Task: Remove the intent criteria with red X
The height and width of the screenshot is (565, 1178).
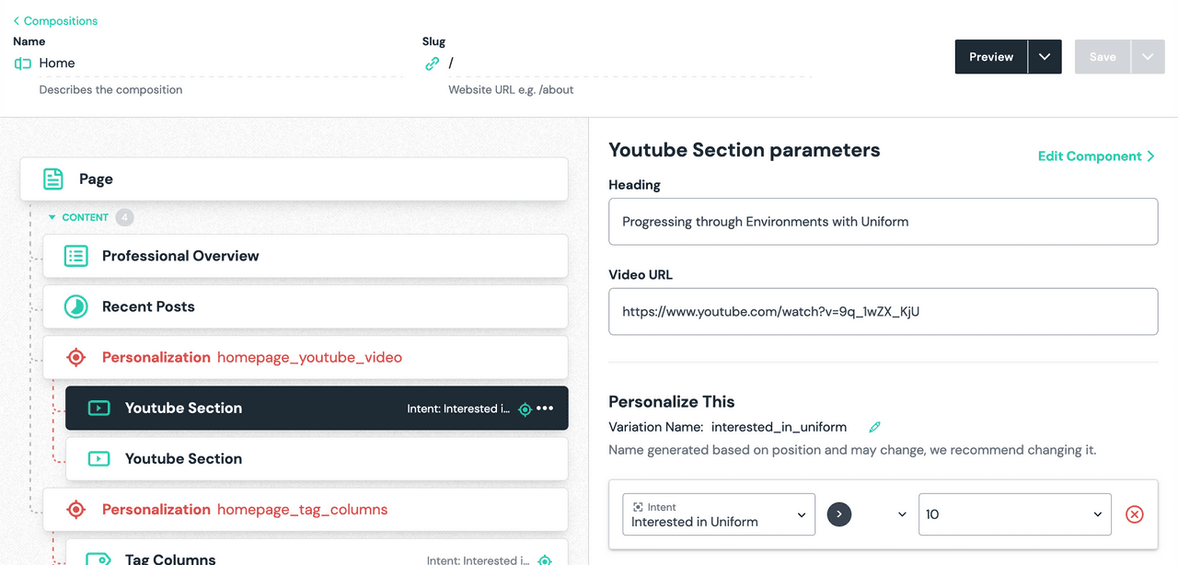Action: [1135, 514]
